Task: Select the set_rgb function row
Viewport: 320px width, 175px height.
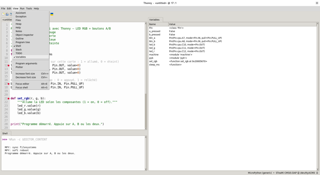Action: (x=232, y=61)
